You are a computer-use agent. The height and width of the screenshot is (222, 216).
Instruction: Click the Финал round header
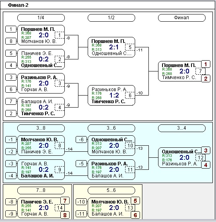[x=182, y=18]
